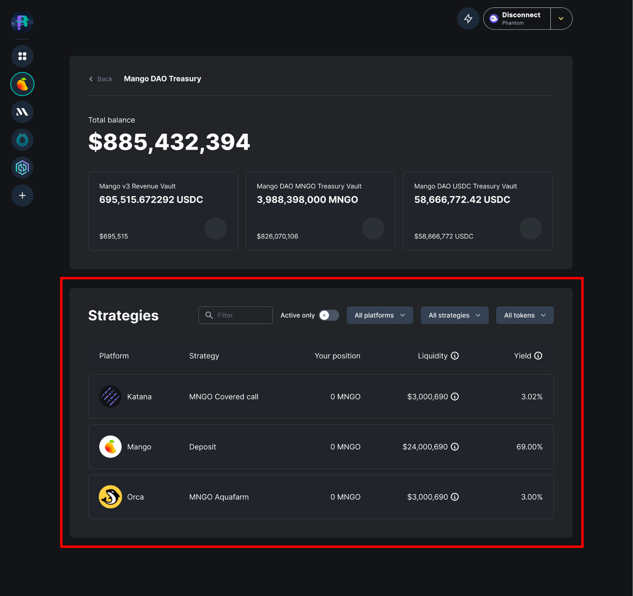
Task: Add a new DAO with plus icon
Action: click(x=22, y=195)
